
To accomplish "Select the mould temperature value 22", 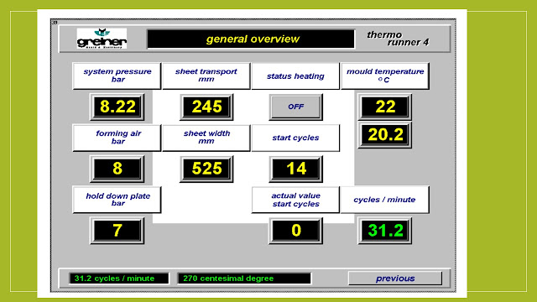I will [385, 107].
